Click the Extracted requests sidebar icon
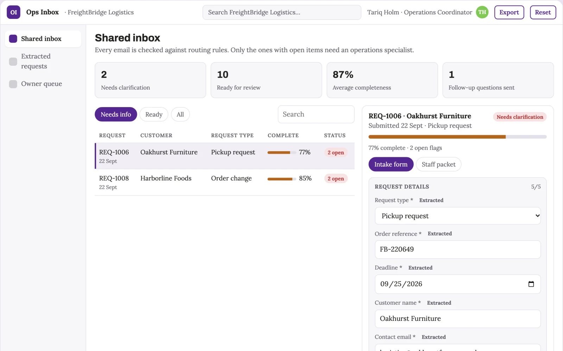The image size is (563, 351). pyautogui.click(x=13, y=61)
